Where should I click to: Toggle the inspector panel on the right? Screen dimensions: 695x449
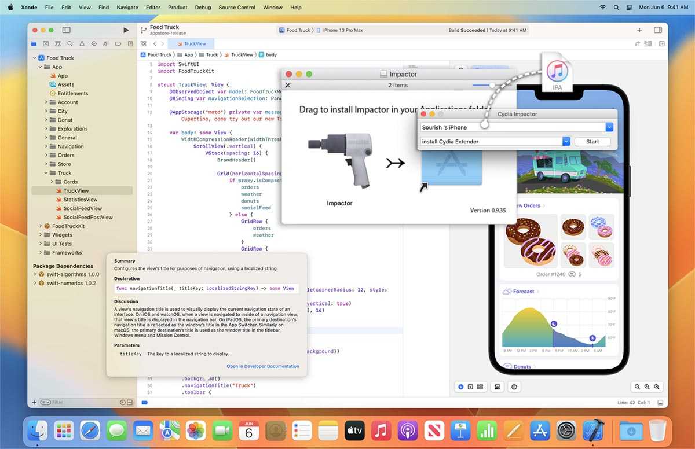(658, 30)
